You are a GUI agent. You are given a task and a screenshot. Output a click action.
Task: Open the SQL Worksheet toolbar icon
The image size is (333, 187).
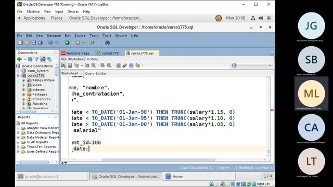coord(93,43)
